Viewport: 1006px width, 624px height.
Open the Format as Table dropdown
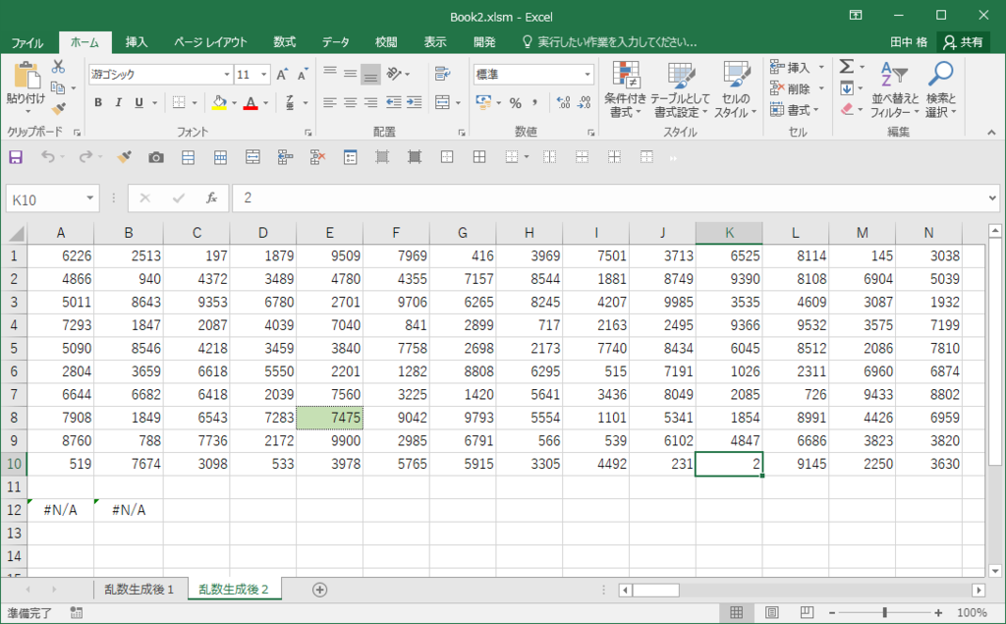point(680,89)
